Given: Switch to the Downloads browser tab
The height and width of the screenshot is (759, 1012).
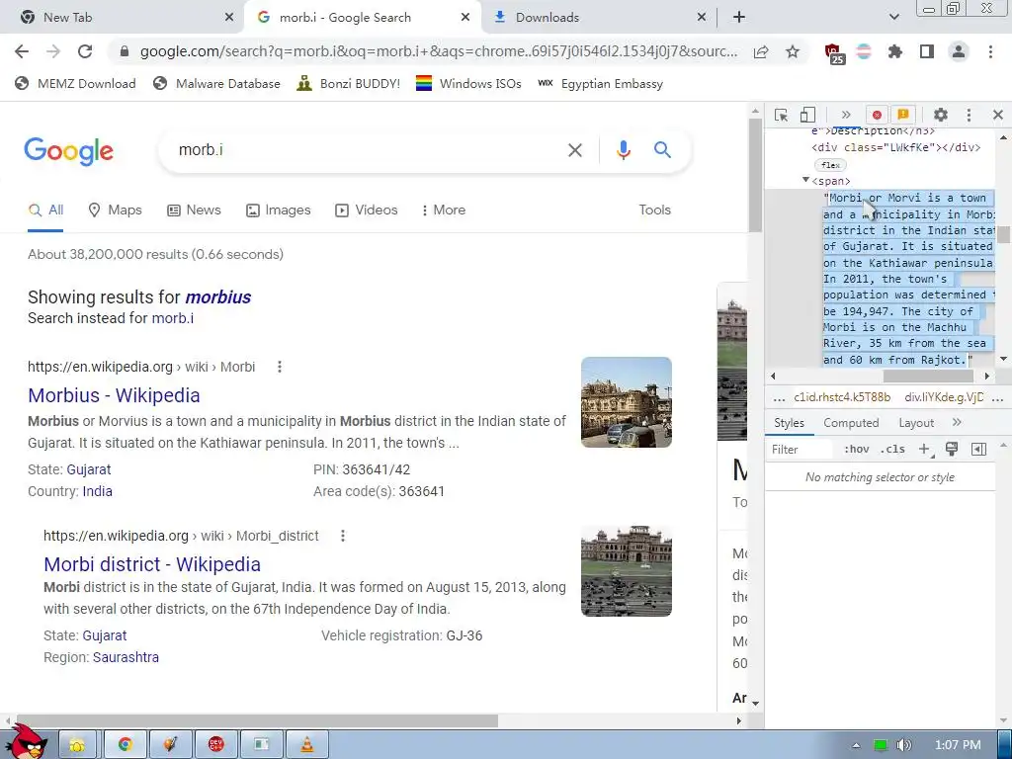Looking at the screenshot, I should (x=598, y=18).
